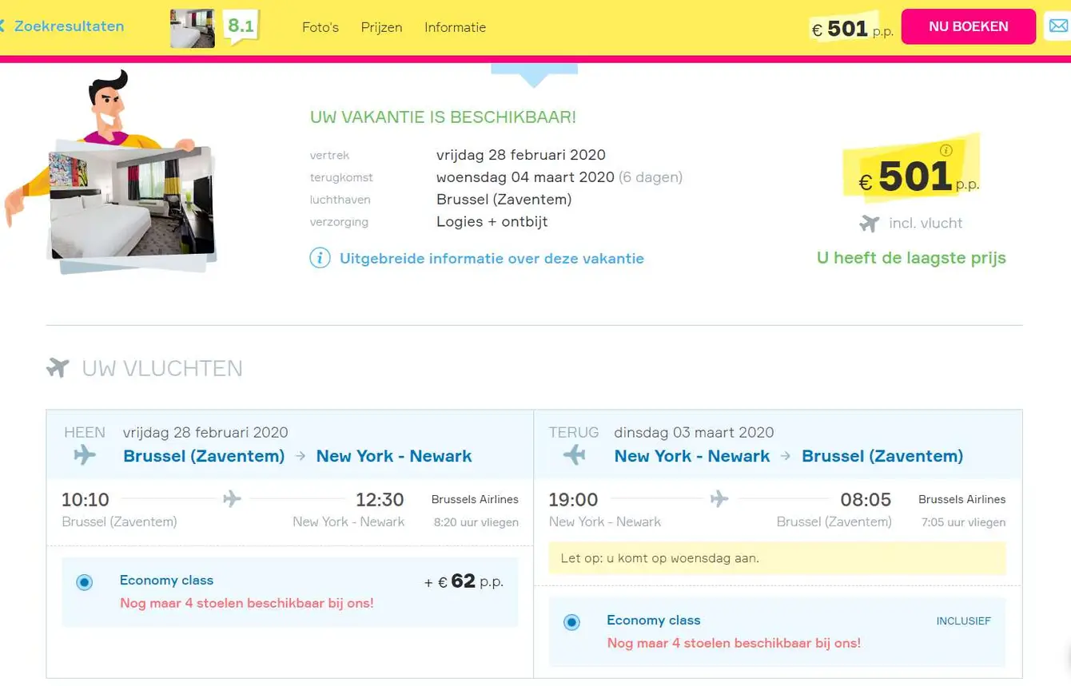
Task: Click the back chevron beside Zoekresultaten
Action: [2, 26]
